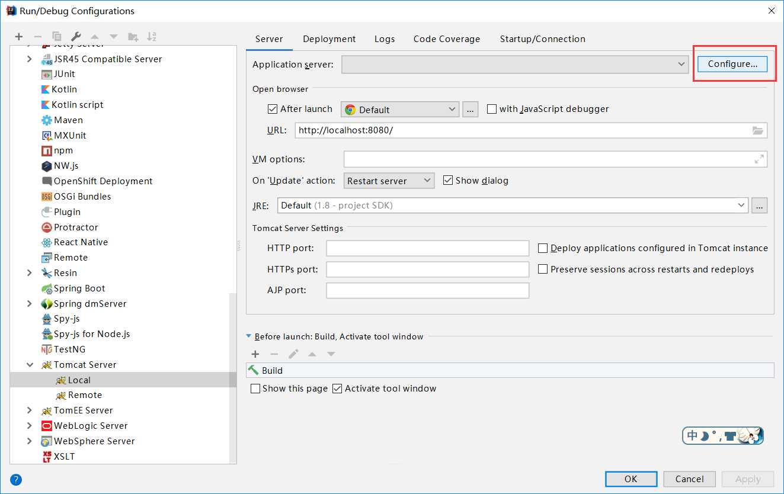Click the Before launch add task plus icon
The height and width of the screenshot is (494, 784).
pyautogui.click(x=255, y=354)
